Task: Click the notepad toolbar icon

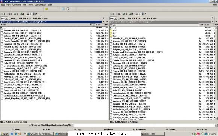Action: click(68, 9)
